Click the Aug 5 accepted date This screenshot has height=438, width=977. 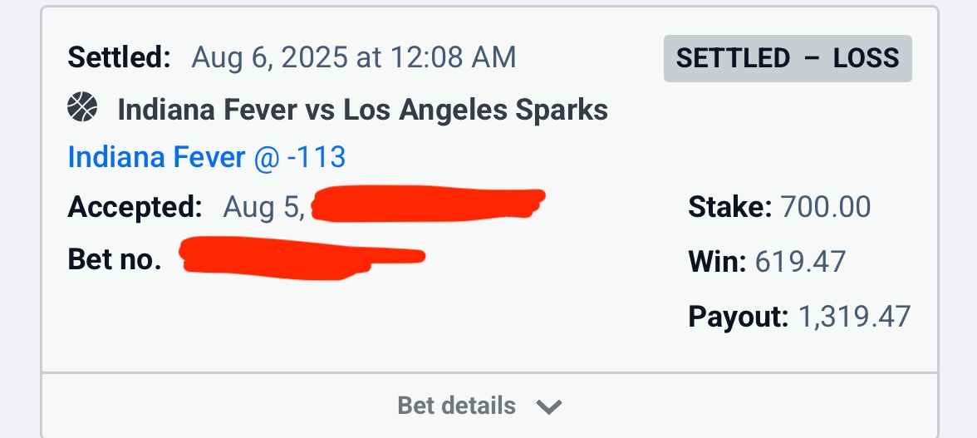click(x=264, y=207)
